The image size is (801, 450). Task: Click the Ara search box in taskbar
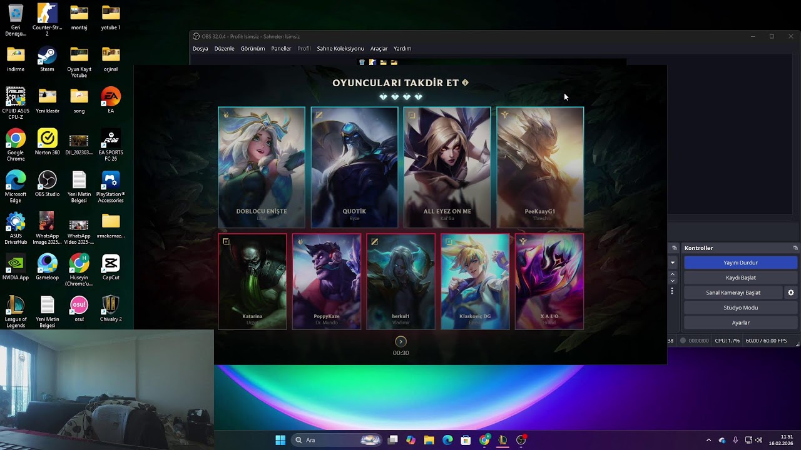pyautogui.click(x=336, y=440)
